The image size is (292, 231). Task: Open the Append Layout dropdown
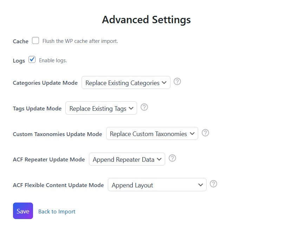(157, 185)
